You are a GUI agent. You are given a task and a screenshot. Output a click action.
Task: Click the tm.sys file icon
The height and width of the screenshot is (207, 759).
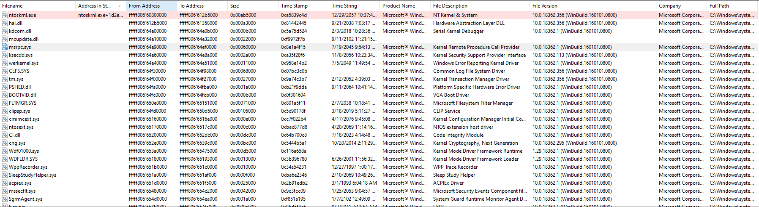point(5,79)
